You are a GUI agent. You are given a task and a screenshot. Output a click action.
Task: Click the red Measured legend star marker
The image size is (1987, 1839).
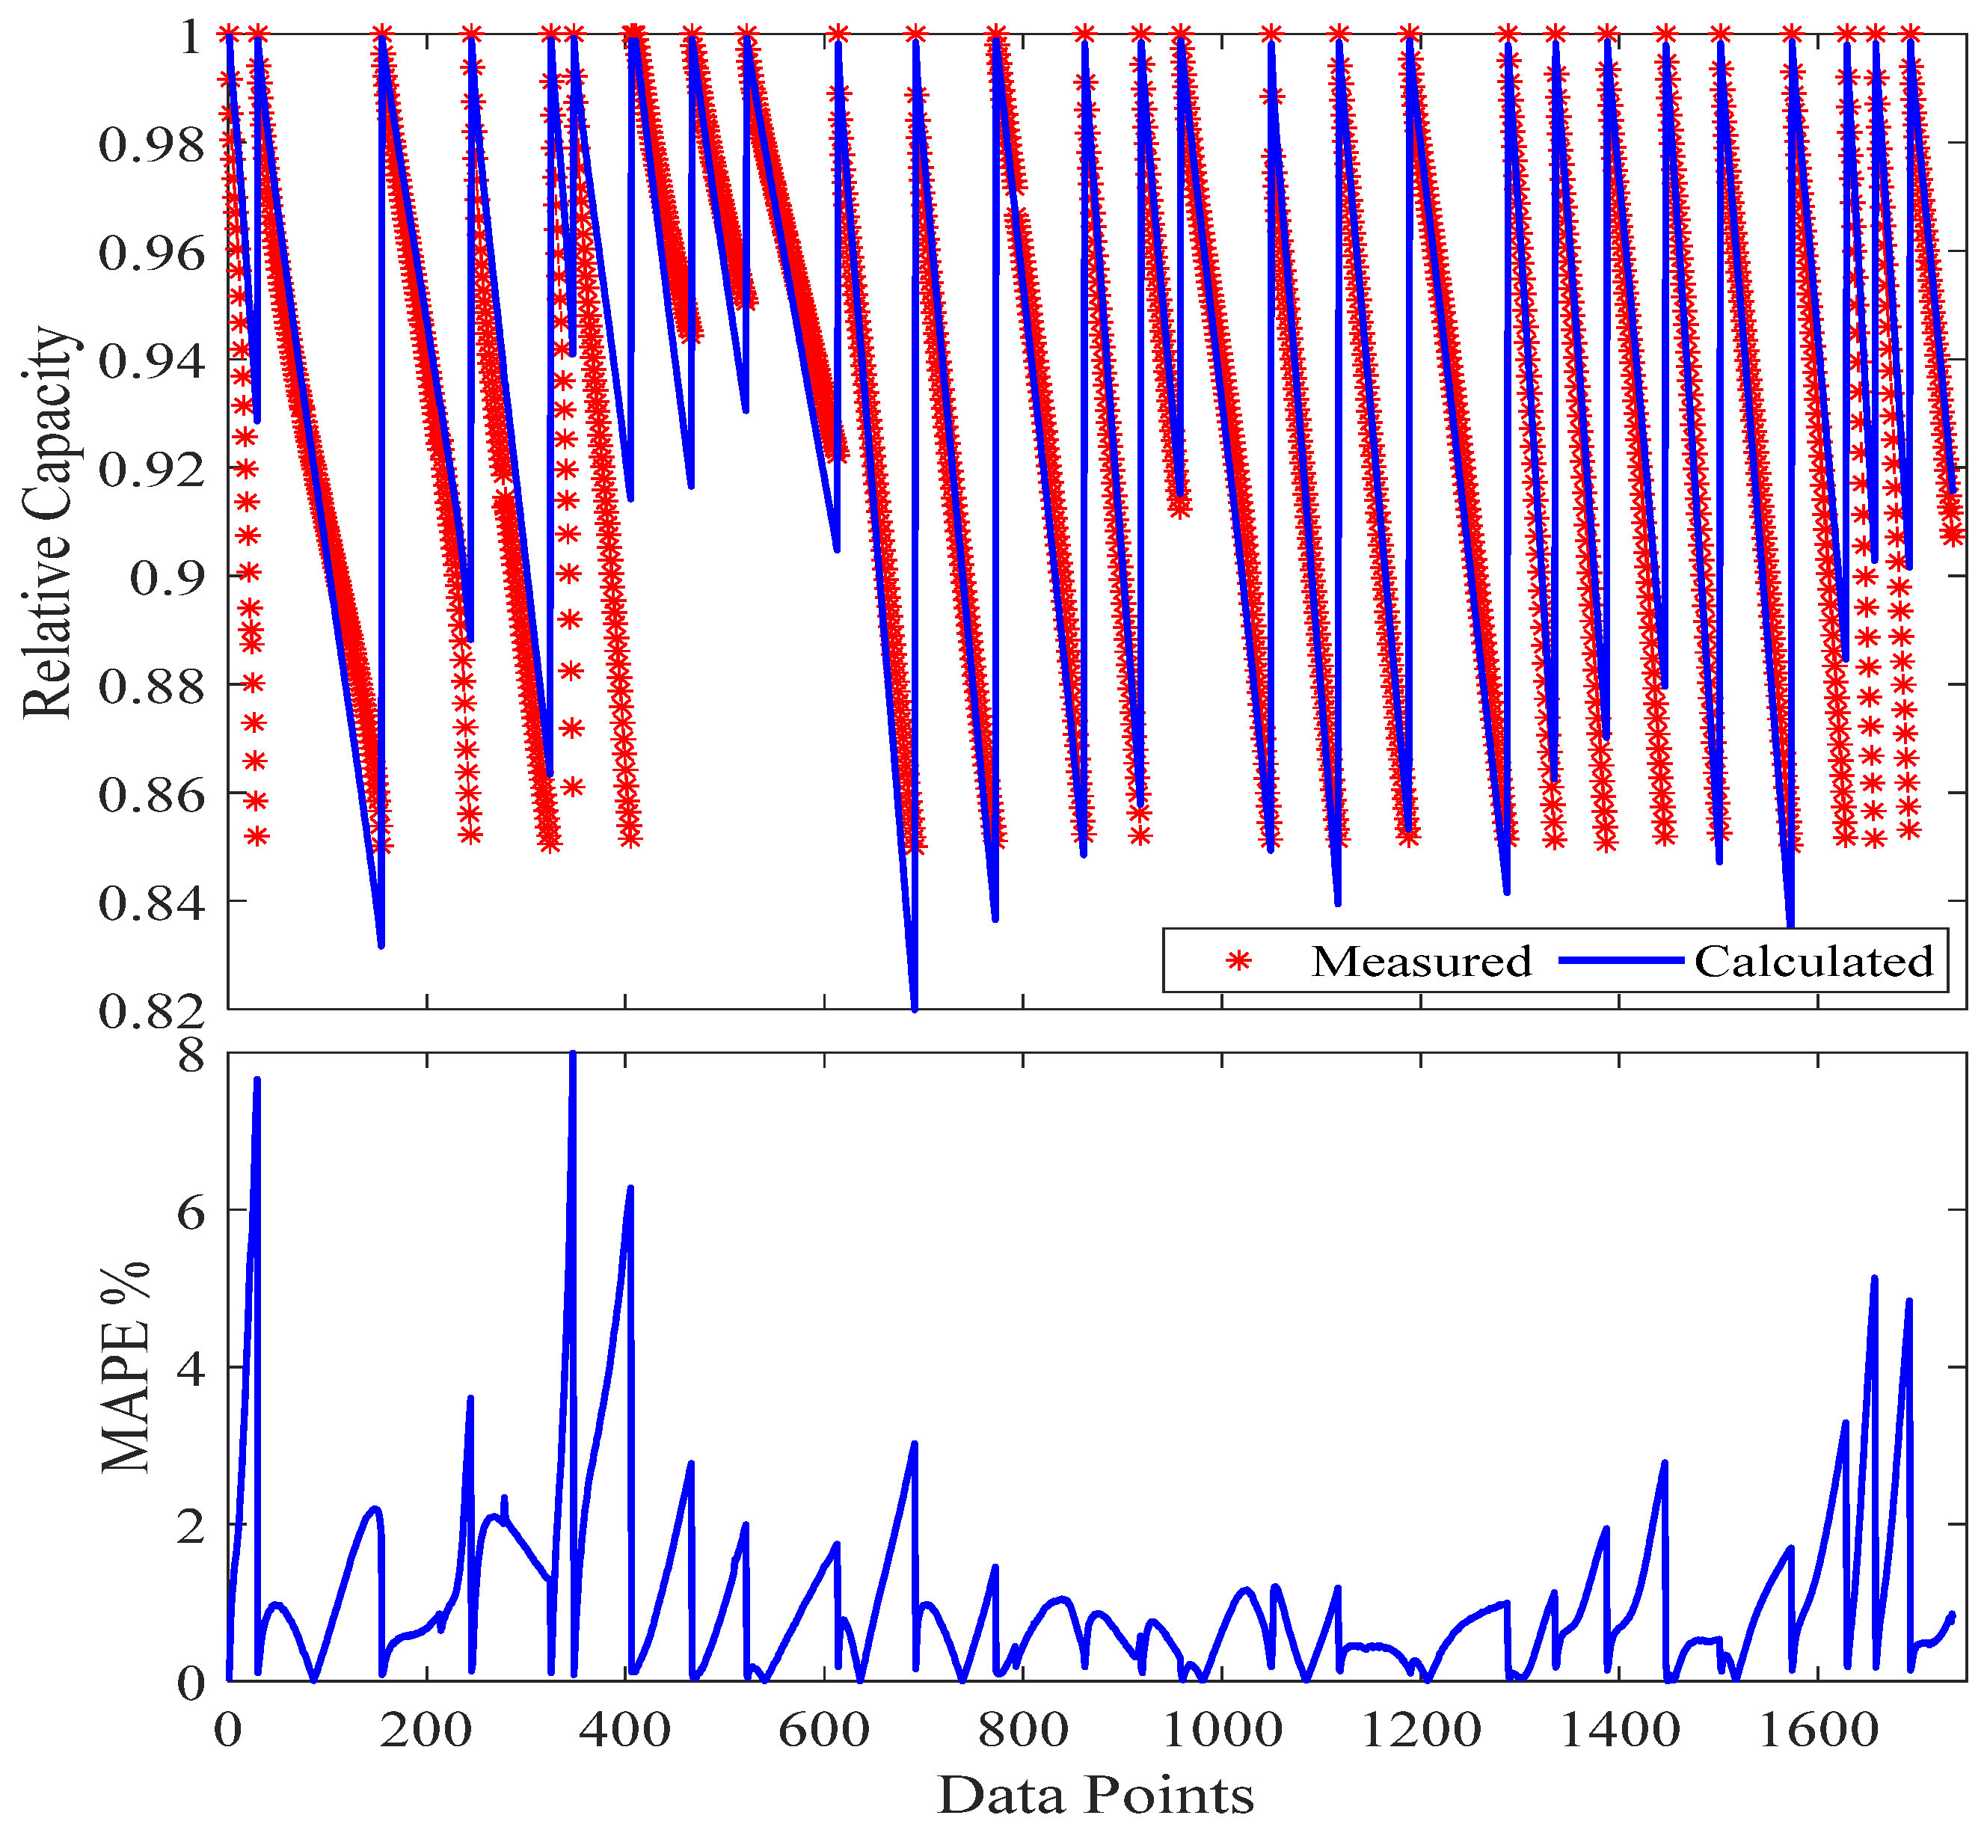click(x=1238, y=961)
